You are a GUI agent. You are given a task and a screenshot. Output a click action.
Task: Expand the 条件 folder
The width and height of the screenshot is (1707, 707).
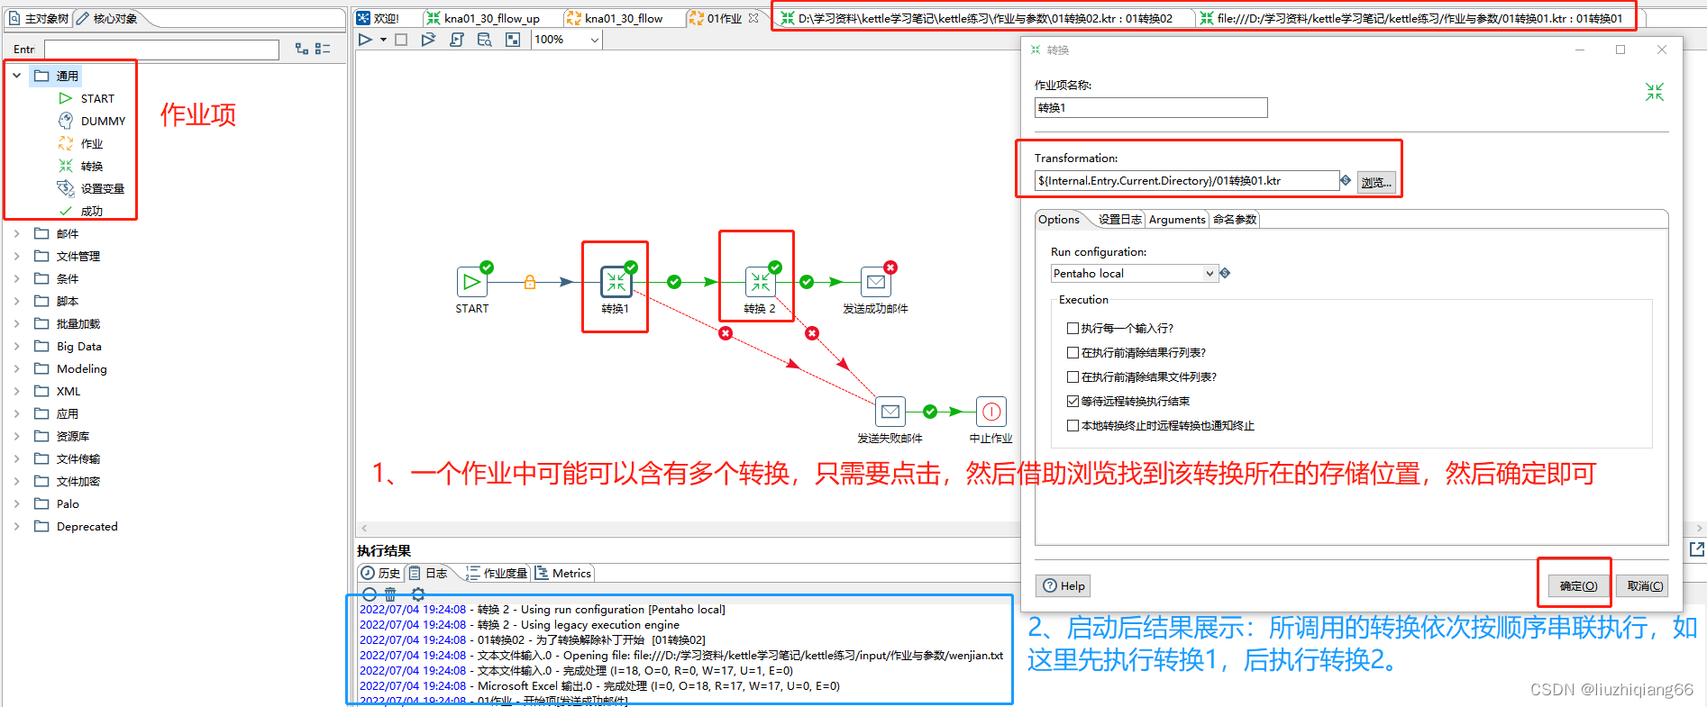(17, 278)
